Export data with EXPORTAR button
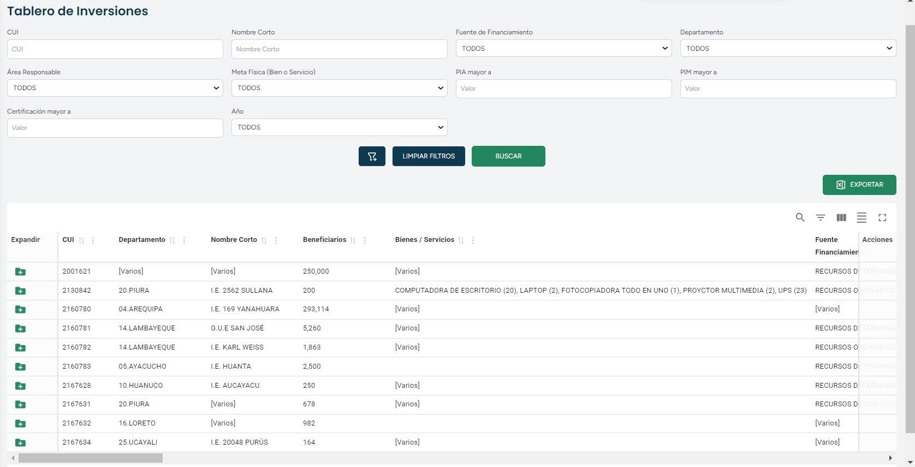The width and height of the screenshot is (915, 467). click(859, 185)
